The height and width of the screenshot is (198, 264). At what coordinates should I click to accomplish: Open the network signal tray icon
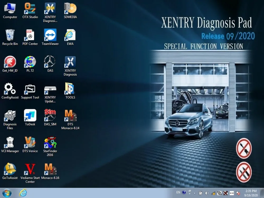213,193
